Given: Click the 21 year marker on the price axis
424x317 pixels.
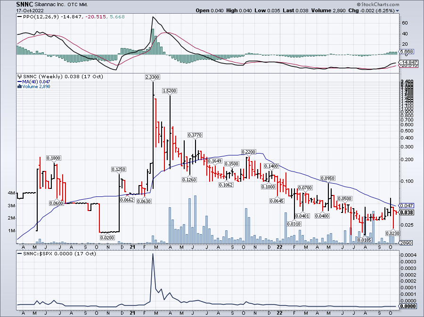Looking at the screenshot, I should pos(132,247).
